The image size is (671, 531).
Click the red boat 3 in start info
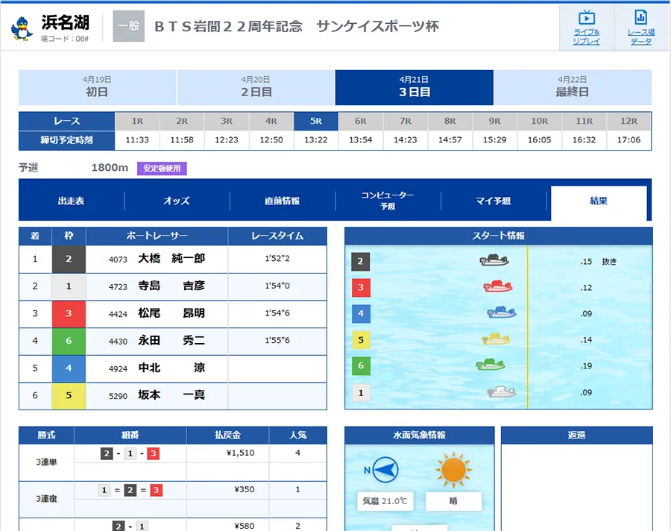click(x=498, y=287)
